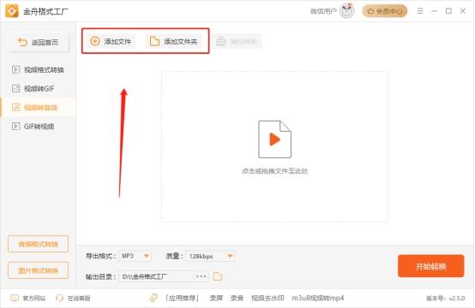Image resolution: width=475 pixels, height=308 pixels.
Task: Expand the 导出格式 MP3 dropdown
Action: 135,256
